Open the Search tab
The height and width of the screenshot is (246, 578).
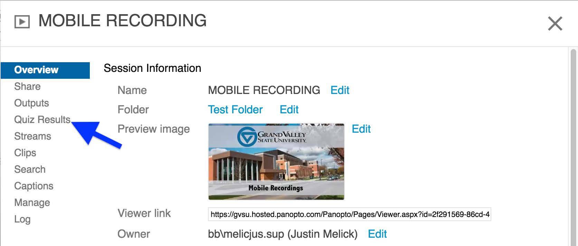(30, 169)
